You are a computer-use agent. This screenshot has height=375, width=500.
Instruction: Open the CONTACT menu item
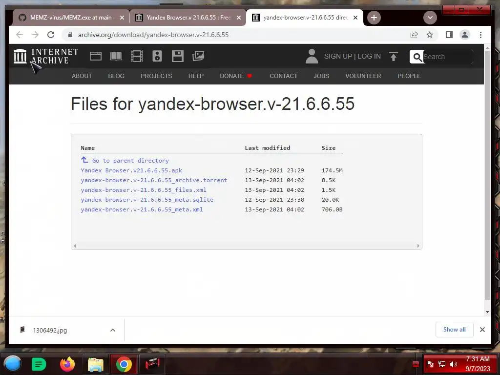pyautogui.click(x=284, y=76)
